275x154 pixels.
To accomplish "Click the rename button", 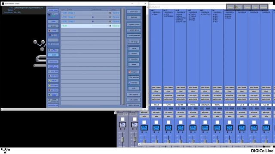I will pyautogui.click(x=134, y=53).
